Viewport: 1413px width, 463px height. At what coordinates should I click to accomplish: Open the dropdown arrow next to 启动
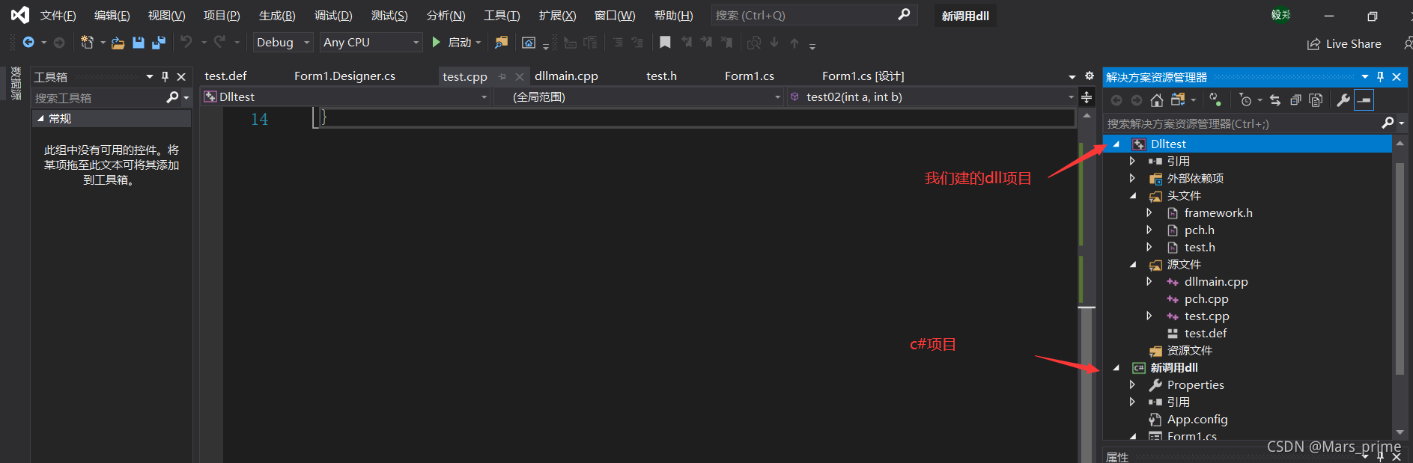(478, 43)
